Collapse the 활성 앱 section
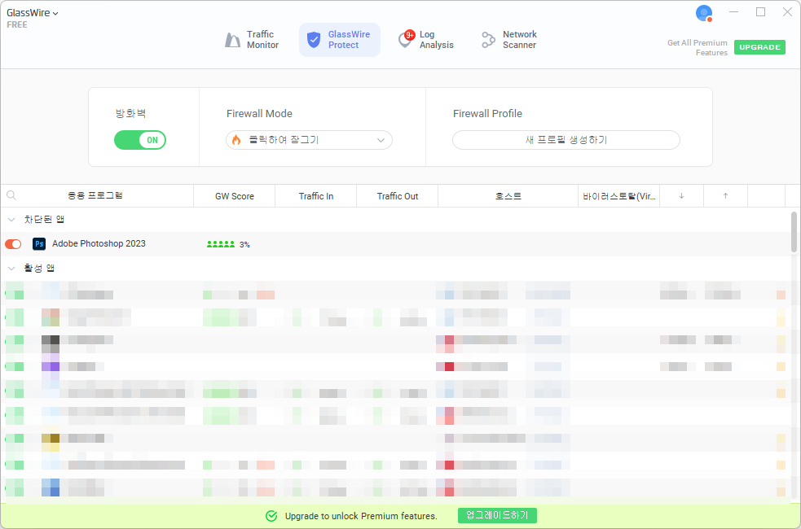The height and width of the screenshot is (529, 801). [11, 269]
